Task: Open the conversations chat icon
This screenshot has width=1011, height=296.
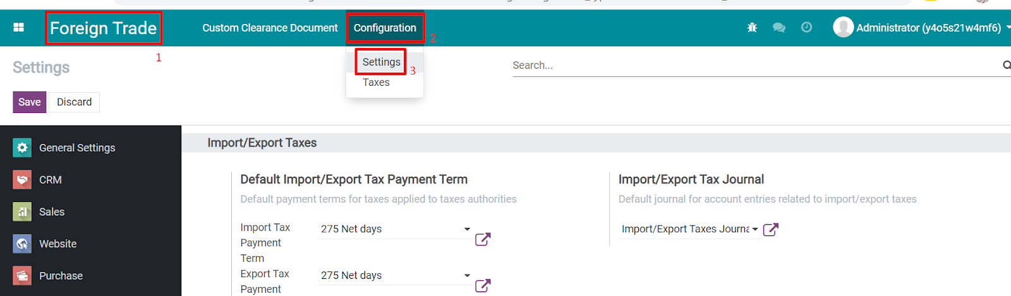Action: click(x=779, y=28)
